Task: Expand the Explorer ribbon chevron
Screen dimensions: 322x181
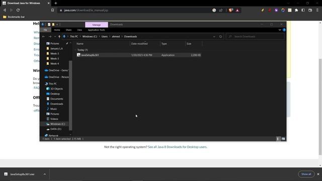Action: click(280, 30)
